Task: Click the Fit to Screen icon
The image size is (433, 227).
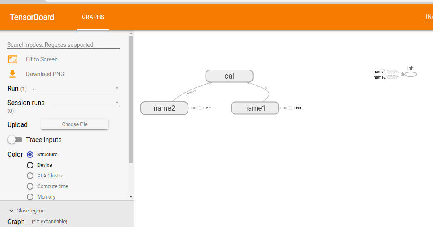Action: (13, 59)
